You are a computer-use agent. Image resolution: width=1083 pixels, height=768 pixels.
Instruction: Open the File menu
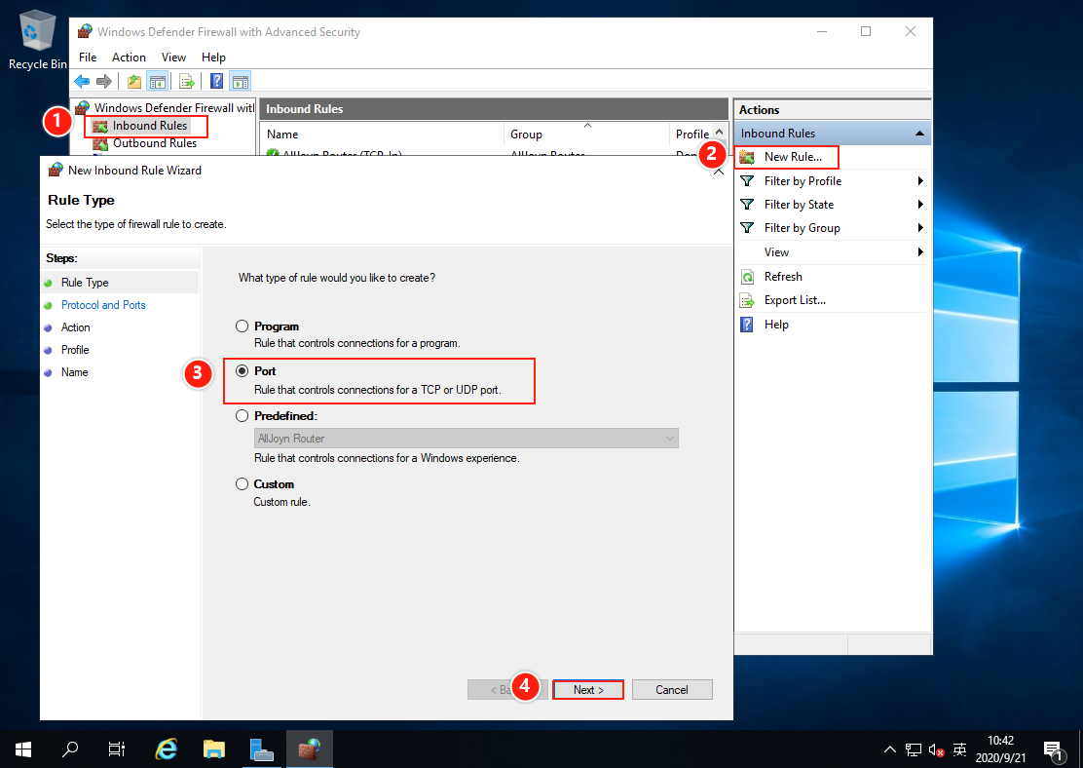pos(88,58)
